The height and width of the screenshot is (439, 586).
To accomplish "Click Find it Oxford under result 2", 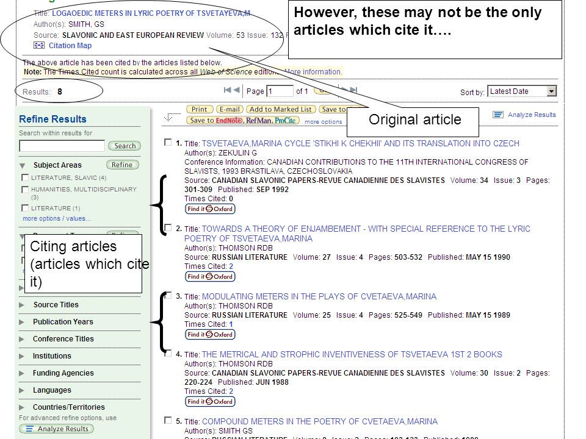I will pyautogui.click(x=210, y=276).
